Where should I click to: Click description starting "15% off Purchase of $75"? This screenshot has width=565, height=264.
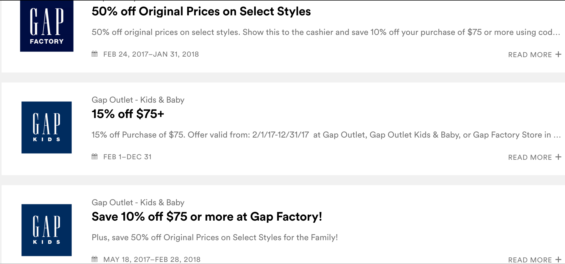(326, 135)
